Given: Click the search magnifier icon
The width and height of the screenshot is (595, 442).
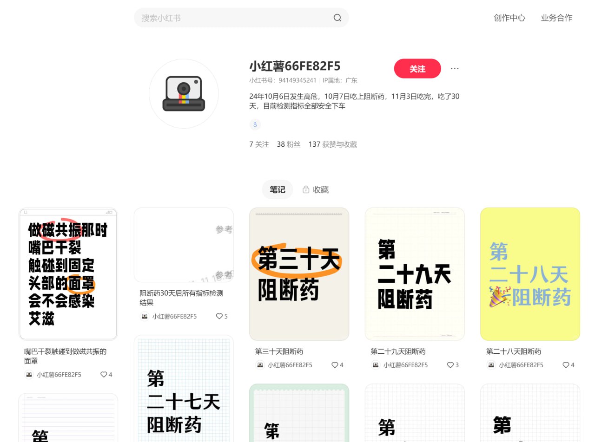Looking at the screenshot, I should point(337,18).
